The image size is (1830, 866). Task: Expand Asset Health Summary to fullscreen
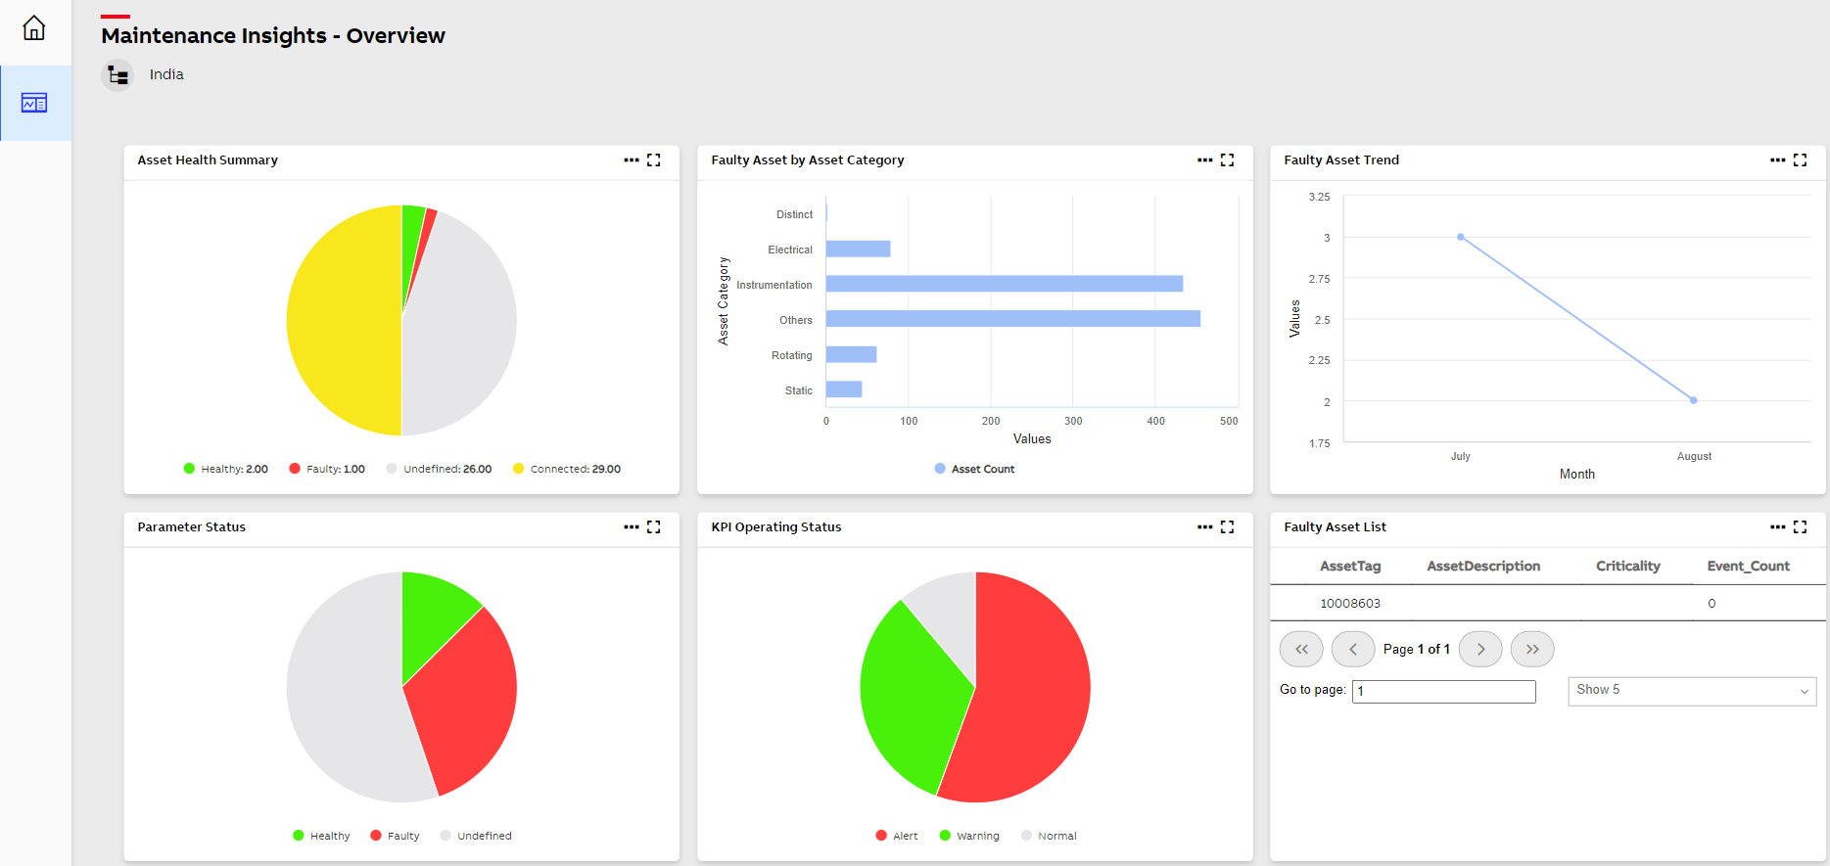click(x=654, y=160)
